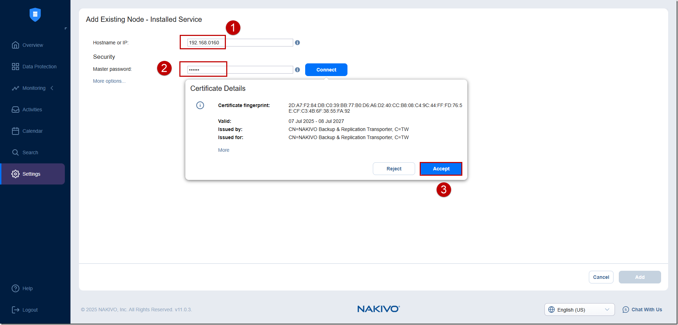This screenshot has width=678, height=325.
Task: Collapse the sidebar using corner toggle
Action: pos(66,29)
